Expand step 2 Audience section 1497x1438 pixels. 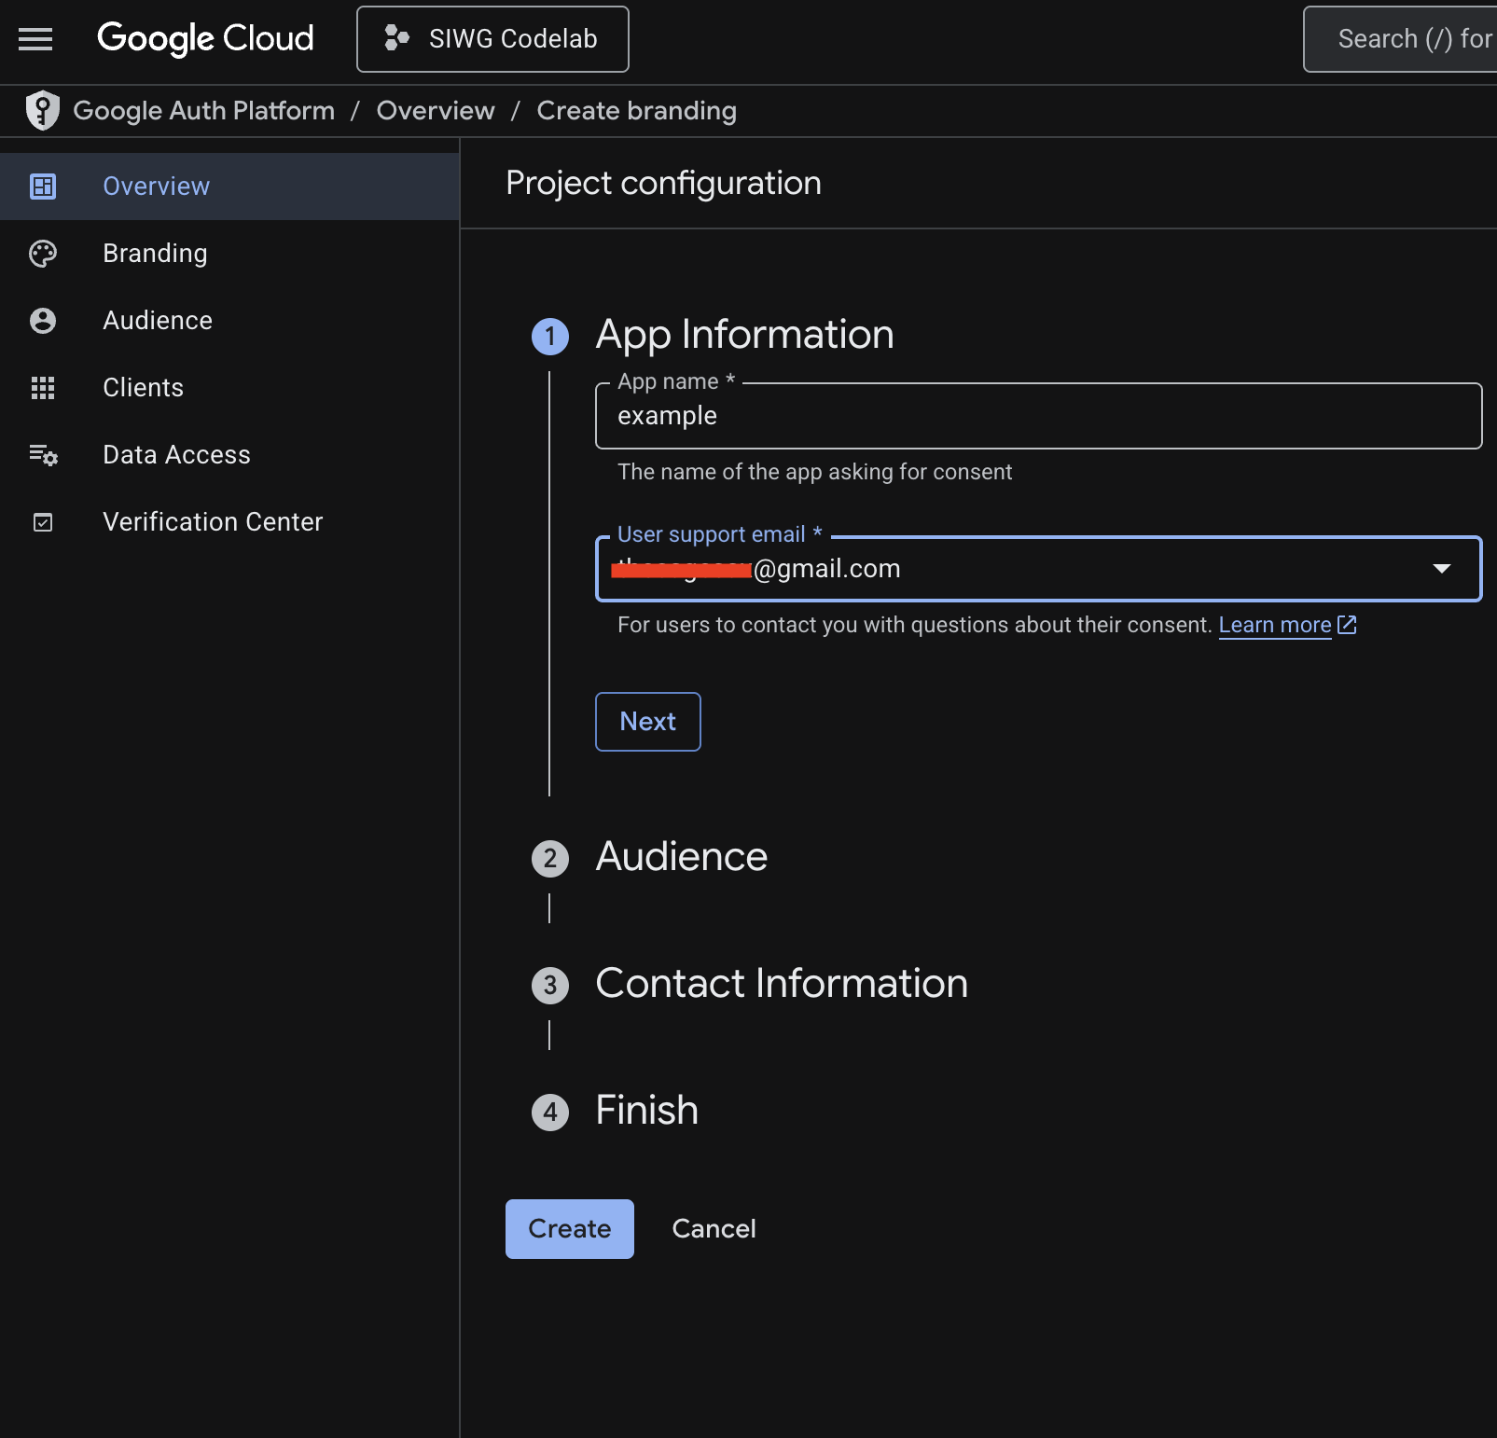tap(682, 856)
